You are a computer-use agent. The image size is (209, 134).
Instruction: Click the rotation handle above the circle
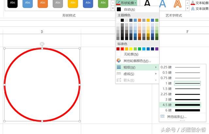[x=42, y=44]
